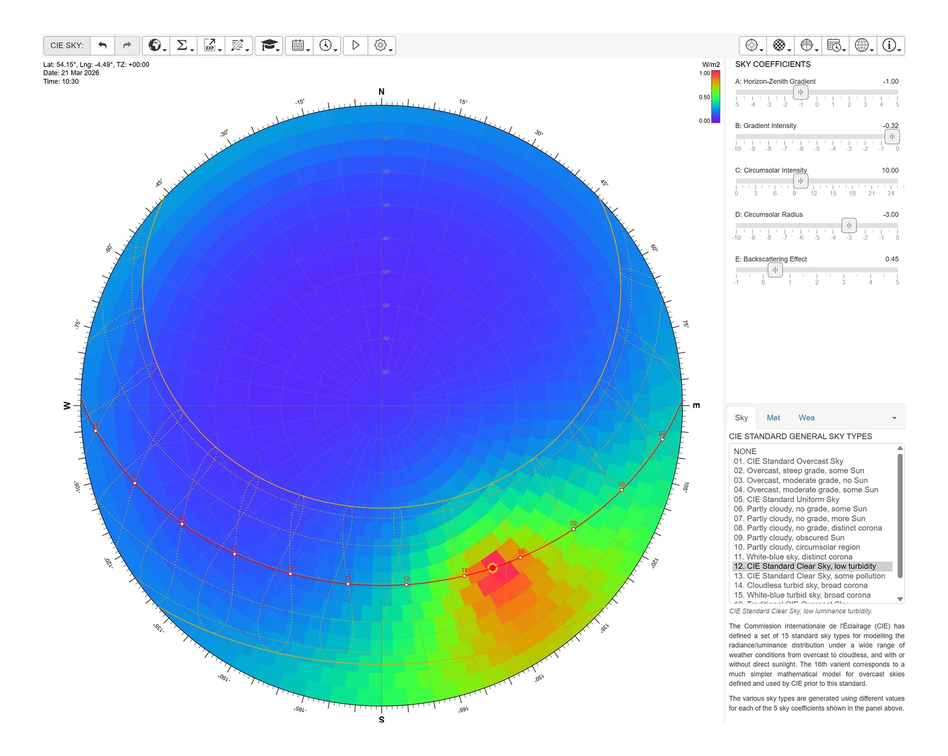Open the EXP export menu
This screenshot has height=756, width=948.
point(212,45)
